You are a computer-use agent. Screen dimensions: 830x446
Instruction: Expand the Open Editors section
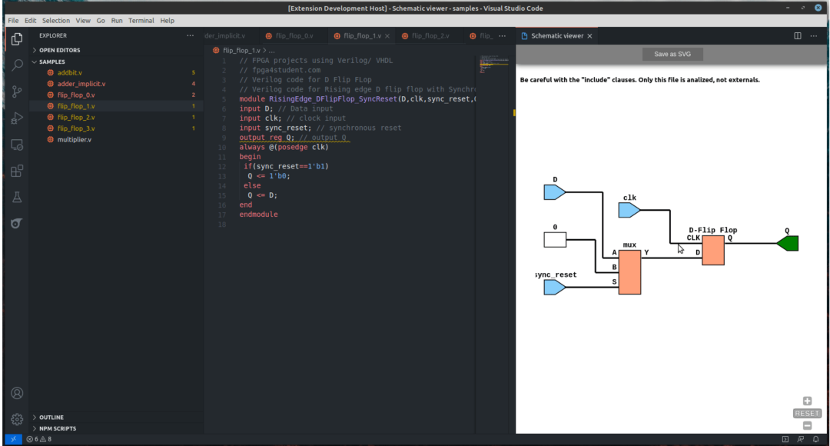[59, 50]
